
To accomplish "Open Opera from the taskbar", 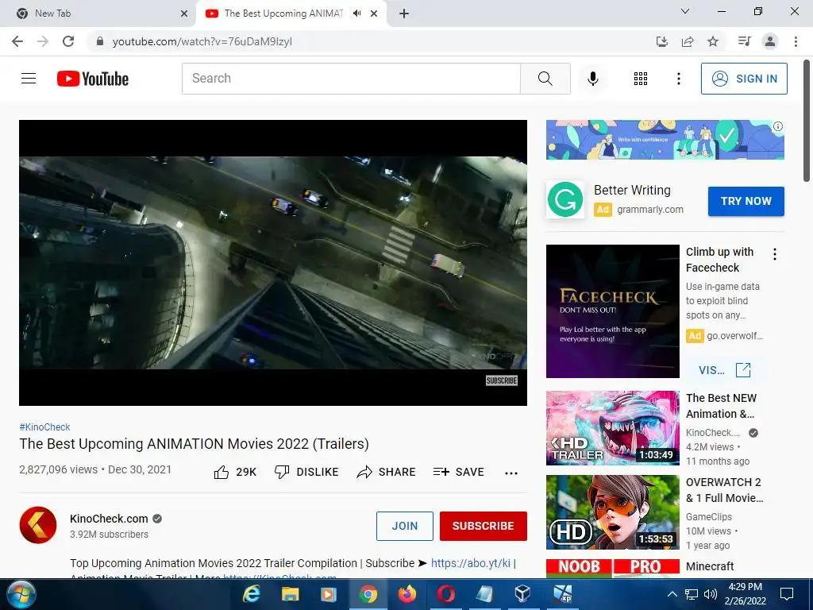I will [x=446, y=594].
